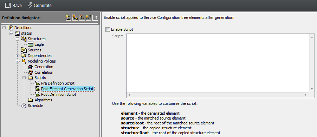Select the Correlation policy label
This screenshot has width=317, height=137.
tap(44, 72)
